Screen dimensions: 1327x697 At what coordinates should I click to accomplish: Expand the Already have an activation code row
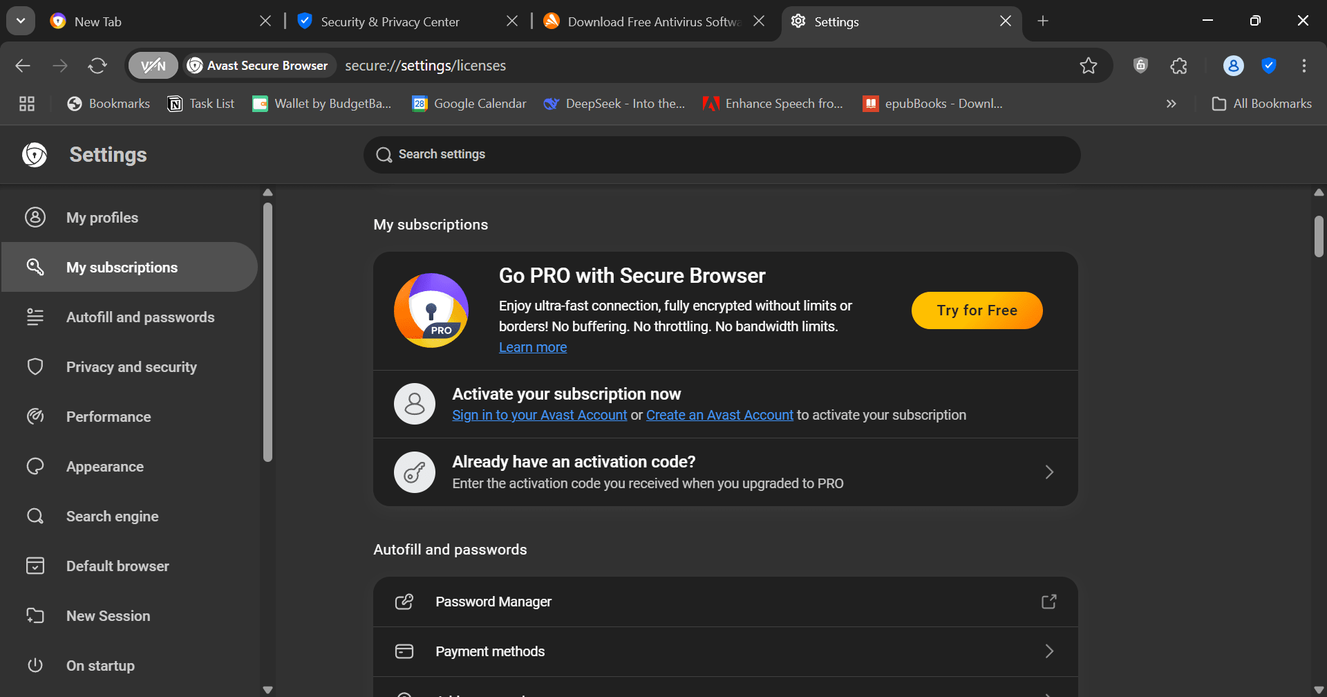pyautogui.click(x=726, y=472)
